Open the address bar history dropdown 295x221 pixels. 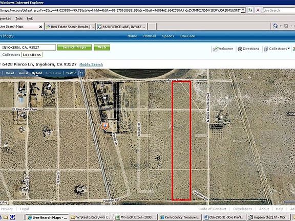point(243,10)
